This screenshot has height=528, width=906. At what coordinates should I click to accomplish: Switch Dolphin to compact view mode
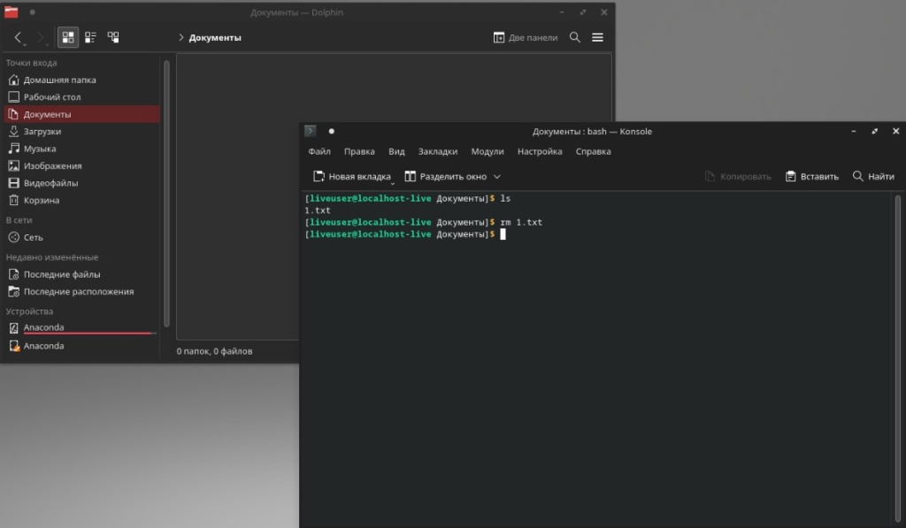[90, 37]
